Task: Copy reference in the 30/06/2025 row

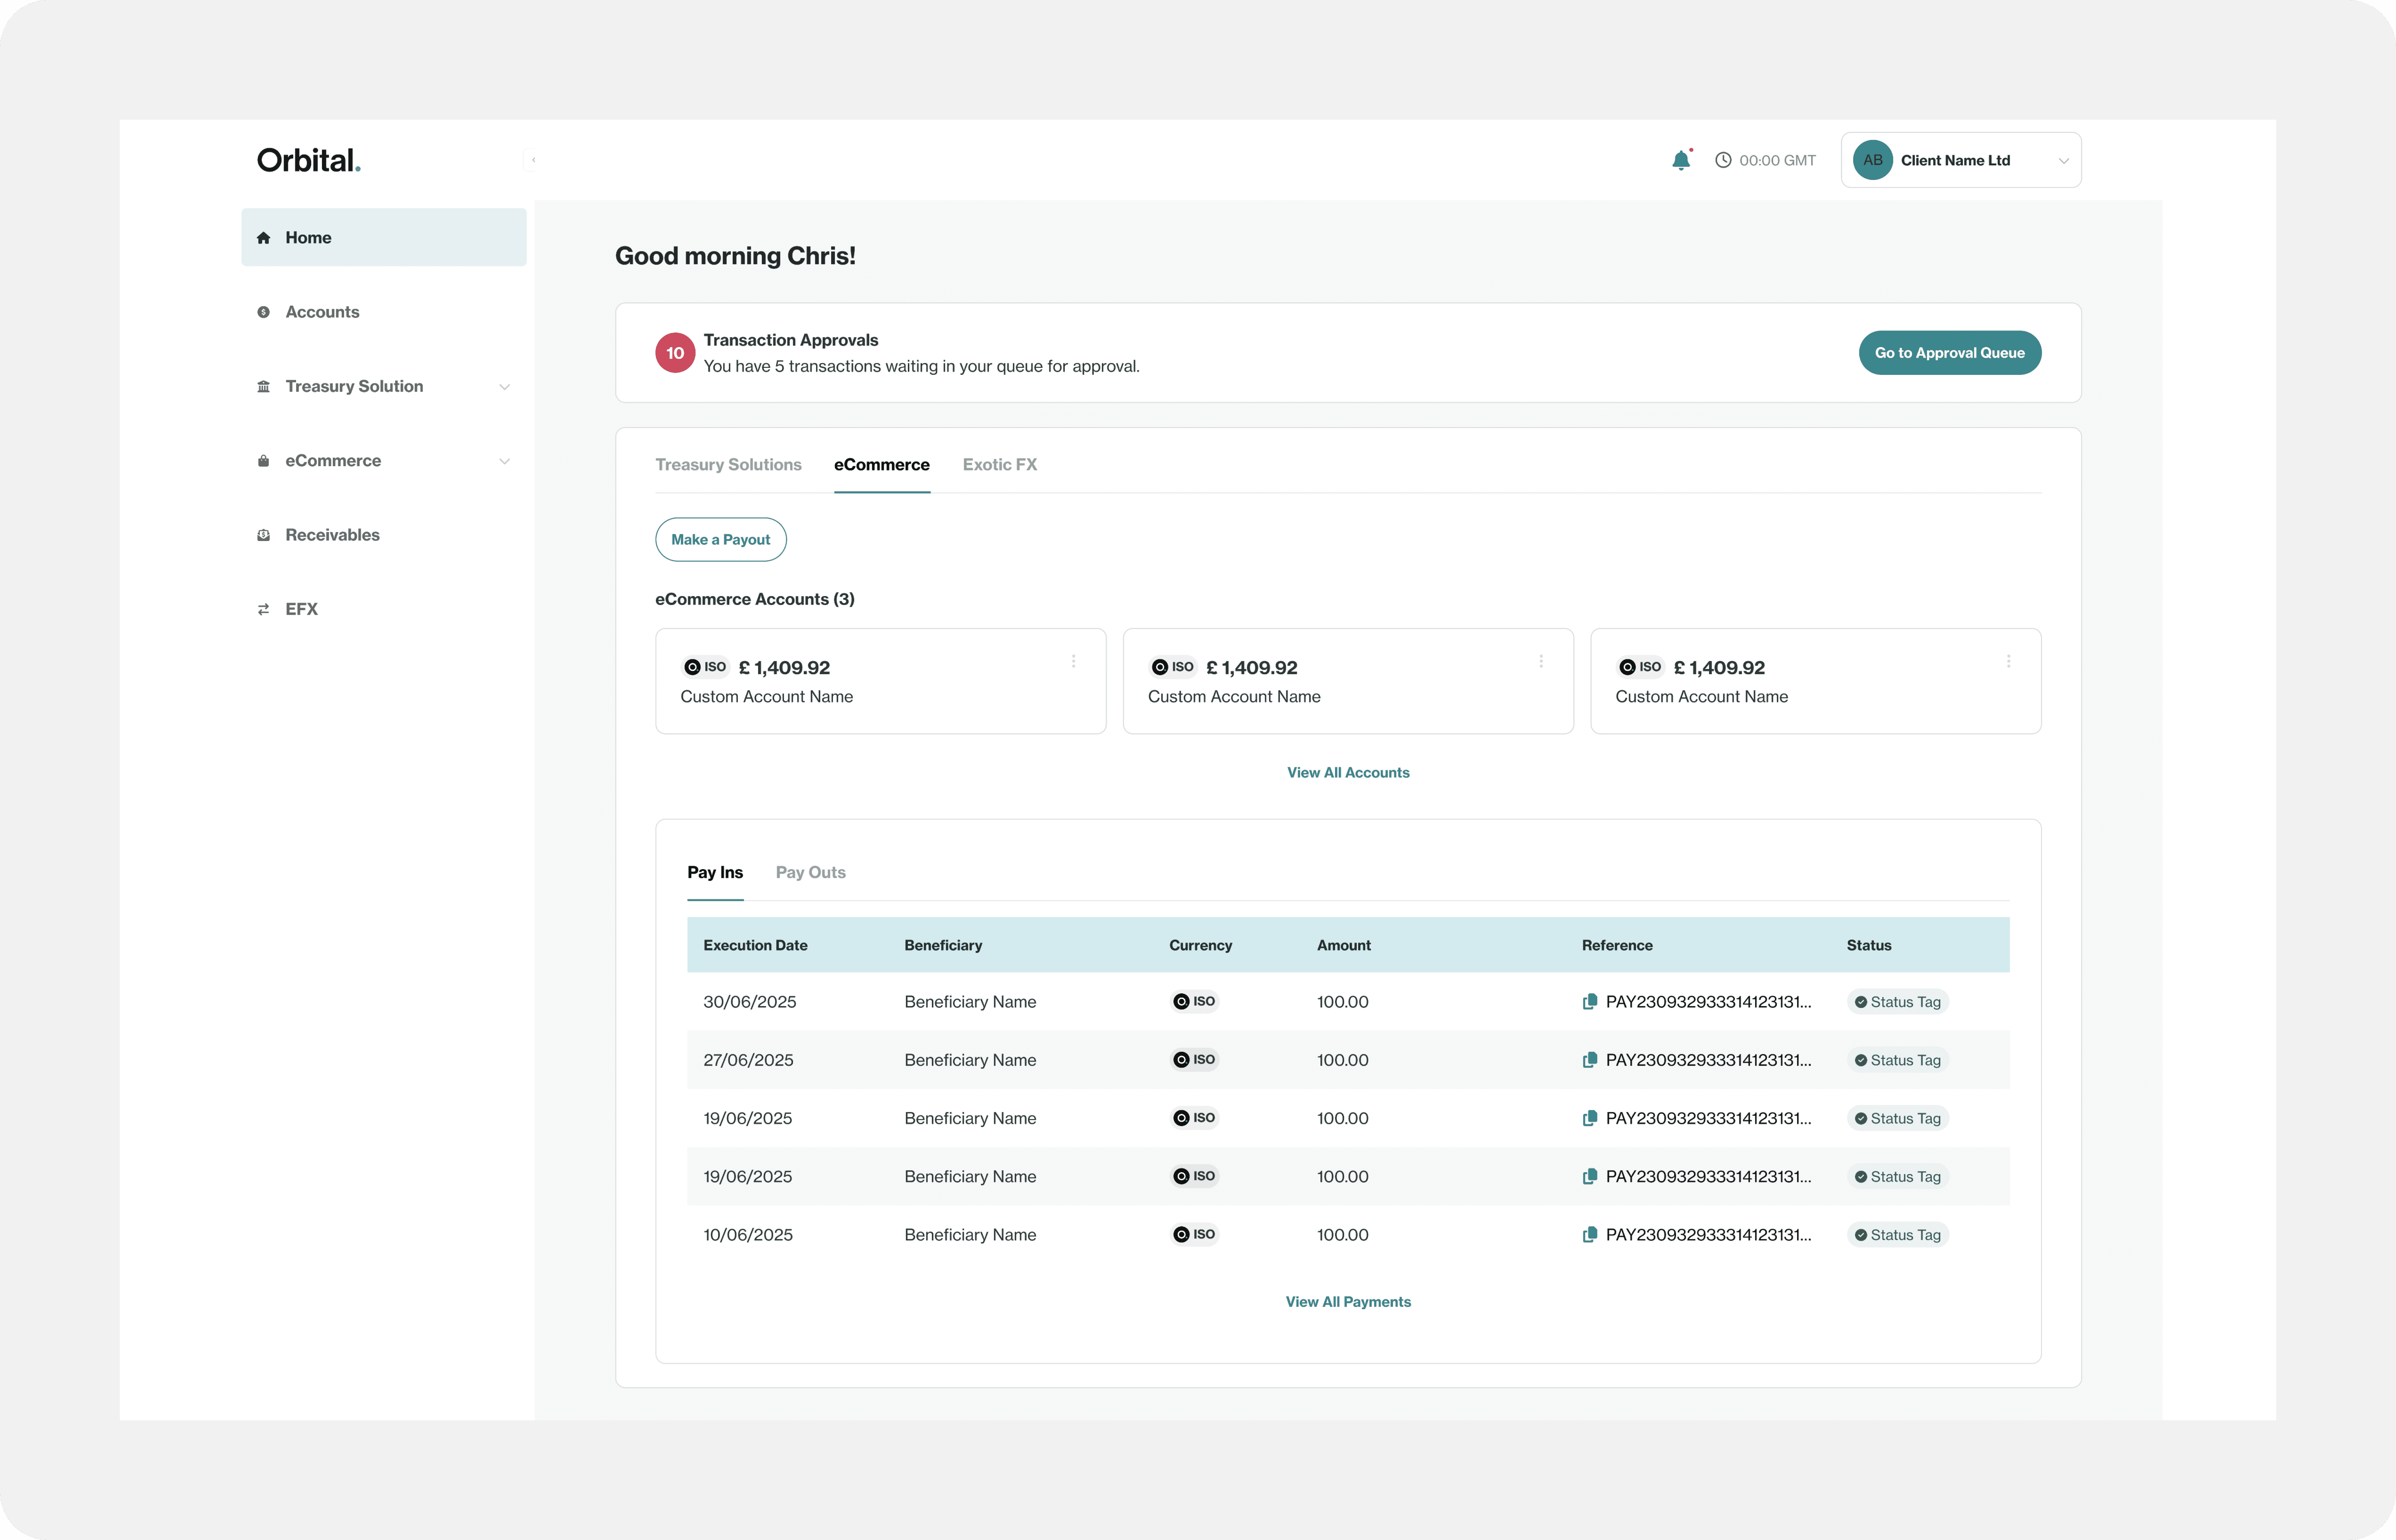Action: [1589, 1001]
